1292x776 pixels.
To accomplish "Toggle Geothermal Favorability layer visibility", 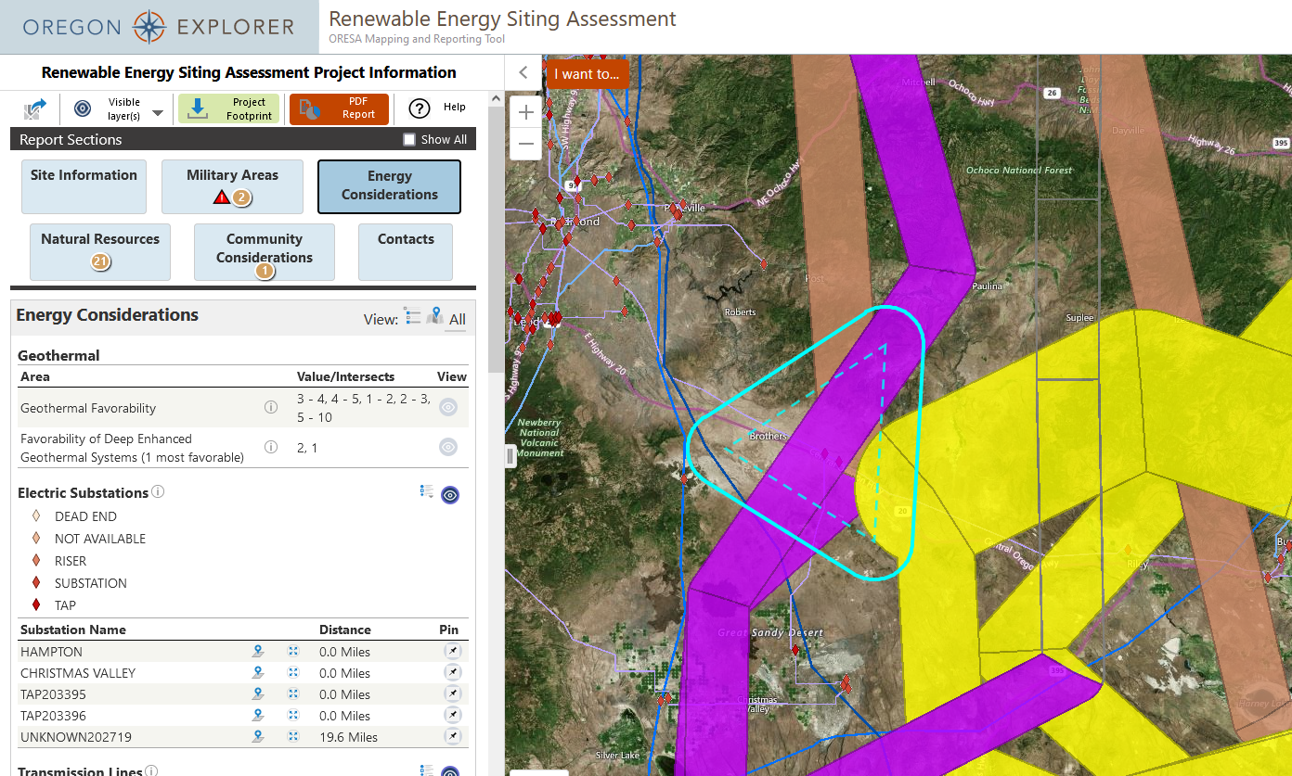I will (x=448, y=407).
